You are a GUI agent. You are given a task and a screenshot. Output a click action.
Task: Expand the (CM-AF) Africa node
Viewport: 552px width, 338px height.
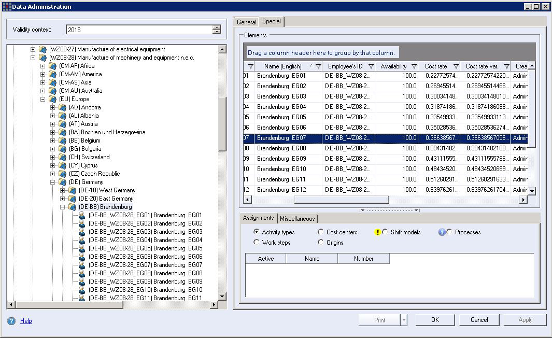point(43,66)
